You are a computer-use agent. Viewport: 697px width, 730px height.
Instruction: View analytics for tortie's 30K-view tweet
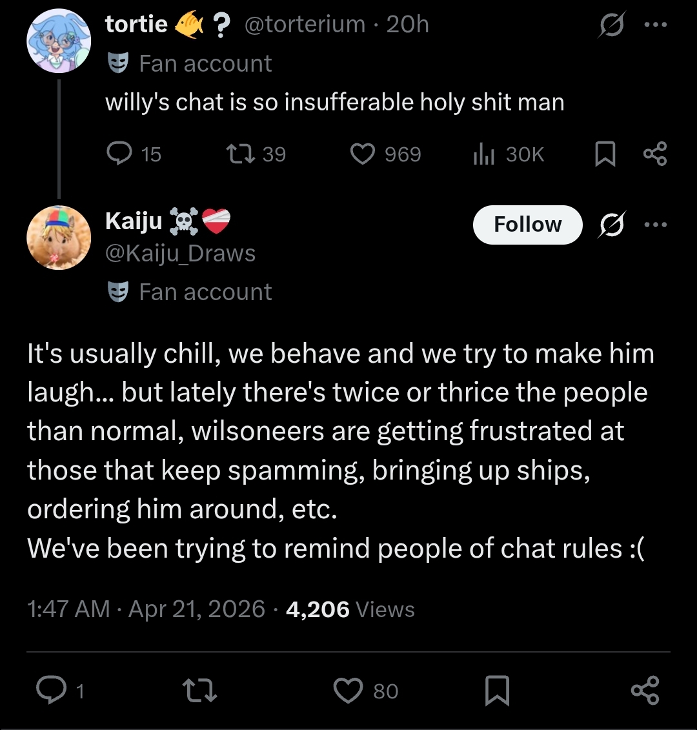pos(484,154)
